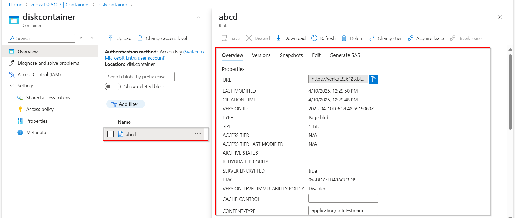Switch to the Edit tab

316,55
